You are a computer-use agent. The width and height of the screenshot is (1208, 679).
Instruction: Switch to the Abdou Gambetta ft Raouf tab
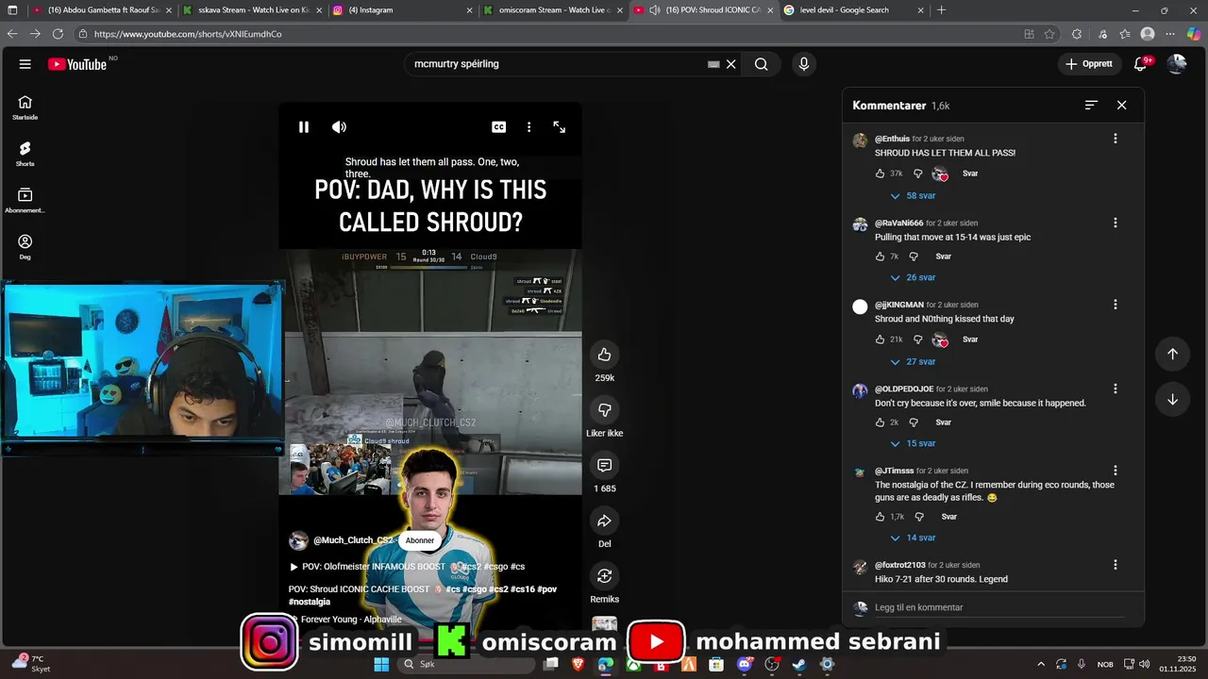pyautogui.click(x=99, y=10)
